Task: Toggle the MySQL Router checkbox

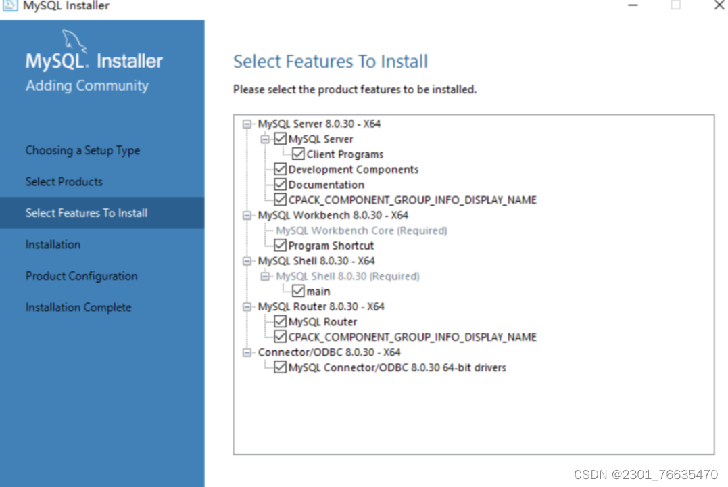Action: (x=280, y=321)
